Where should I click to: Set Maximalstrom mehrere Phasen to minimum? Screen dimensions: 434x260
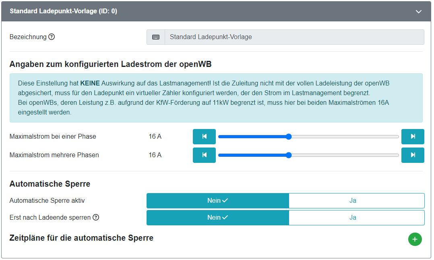[204, 155]
